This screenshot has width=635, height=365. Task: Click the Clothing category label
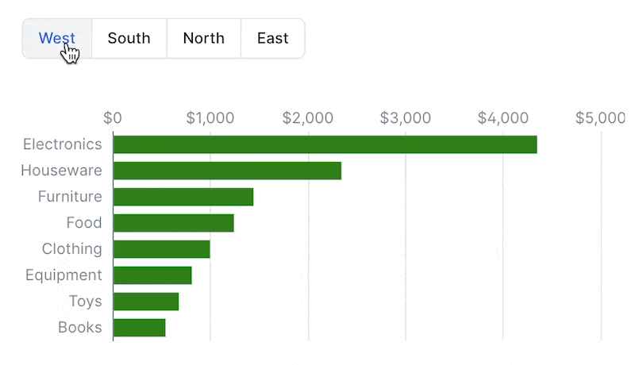tap(72, 249)
